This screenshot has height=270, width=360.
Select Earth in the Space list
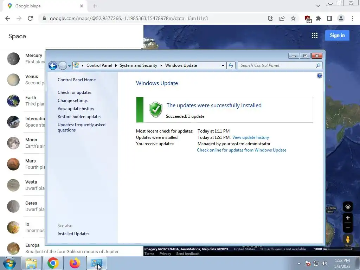click(x=23, y=101)
